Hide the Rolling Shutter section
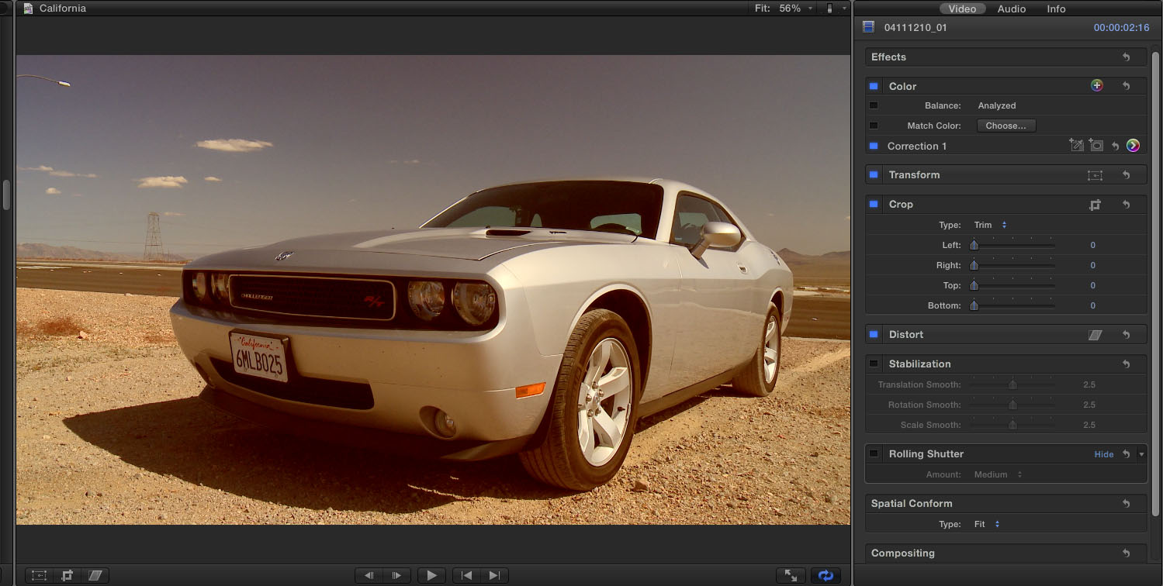1163x586 pixels. (1103, 454)
